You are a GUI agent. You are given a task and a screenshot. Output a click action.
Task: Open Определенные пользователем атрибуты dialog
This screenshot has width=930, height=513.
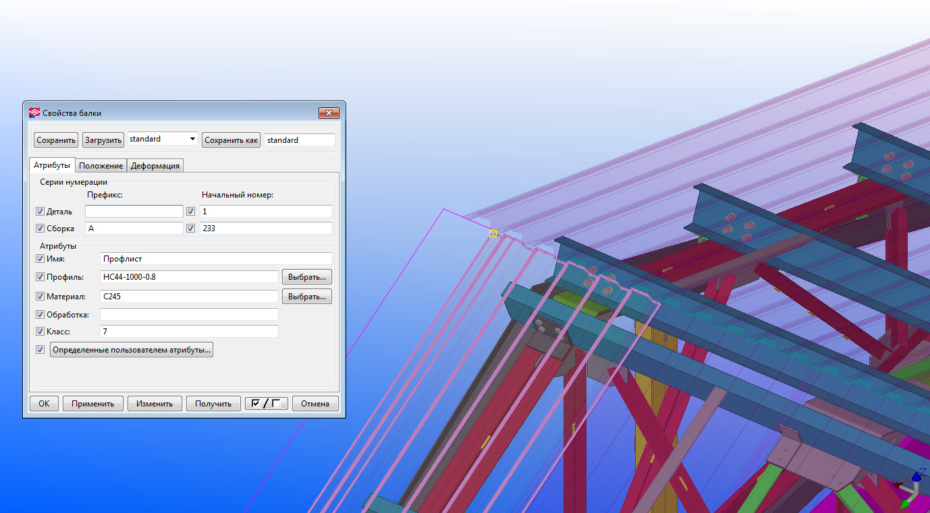point(132,350)
